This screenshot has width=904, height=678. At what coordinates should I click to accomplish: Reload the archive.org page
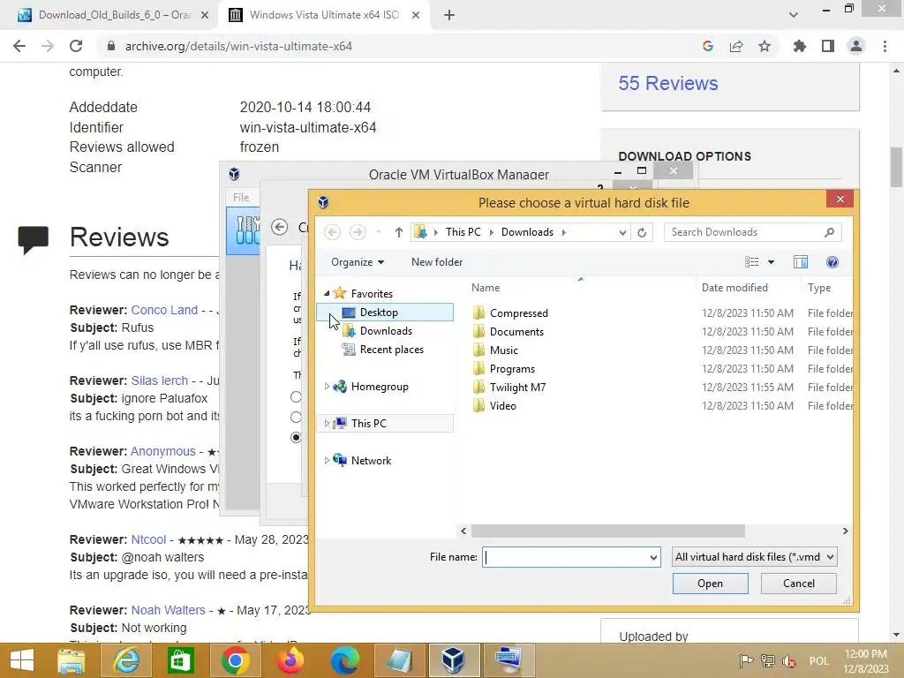76,46
